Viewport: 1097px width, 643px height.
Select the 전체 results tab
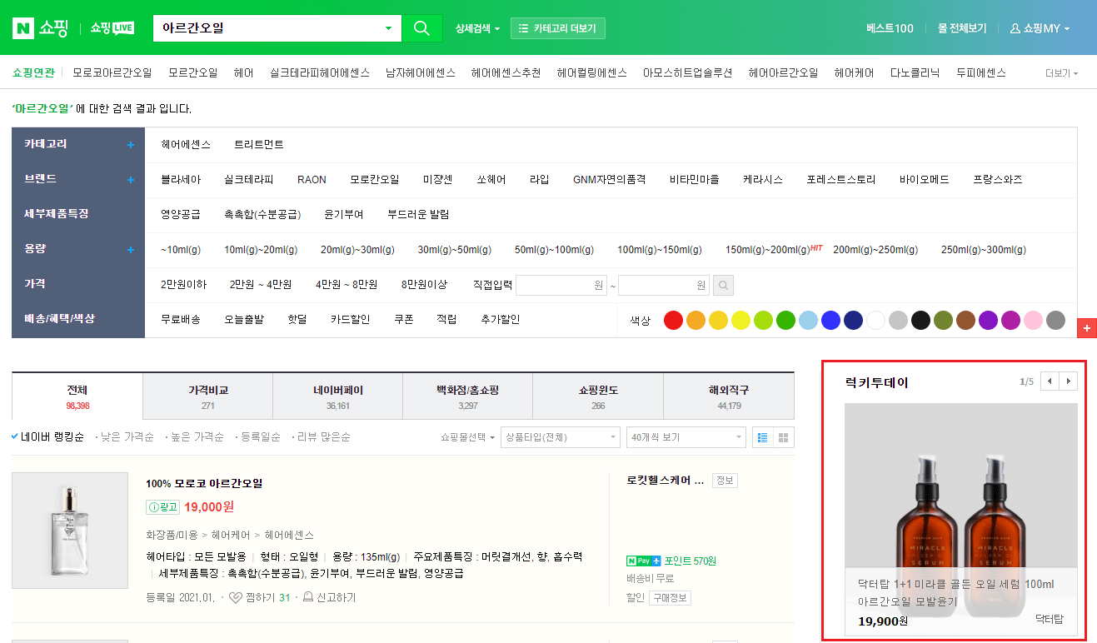(x=77, y=396)
